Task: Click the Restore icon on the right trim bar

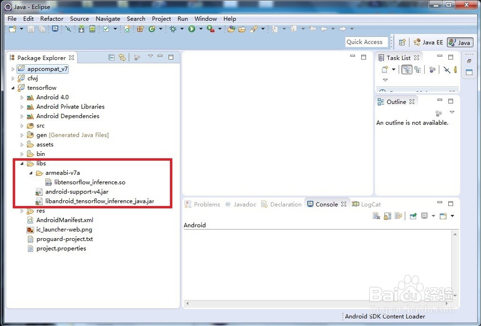Action: point(469,61)
